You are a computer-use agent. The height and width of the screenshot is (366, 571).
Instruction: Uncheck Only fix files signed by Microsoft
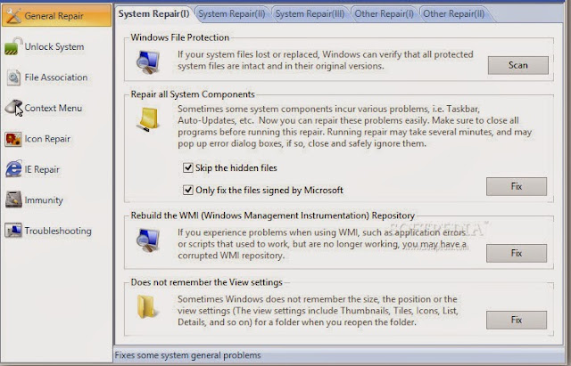click(188, 190)
